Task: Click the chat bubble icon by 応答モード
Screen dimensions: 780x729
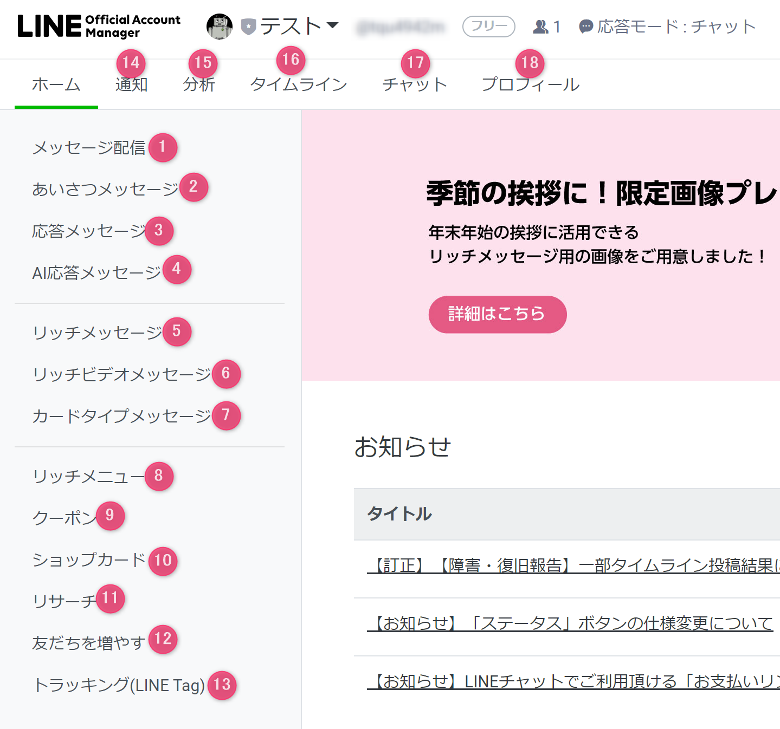Action: click(x=586, y=27)
